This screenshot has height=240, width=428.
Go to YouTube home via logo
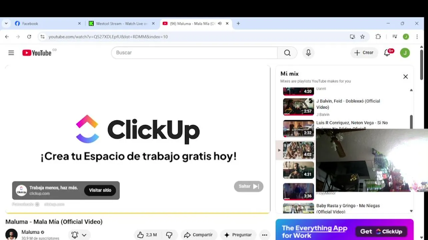[x=37, y=53]
